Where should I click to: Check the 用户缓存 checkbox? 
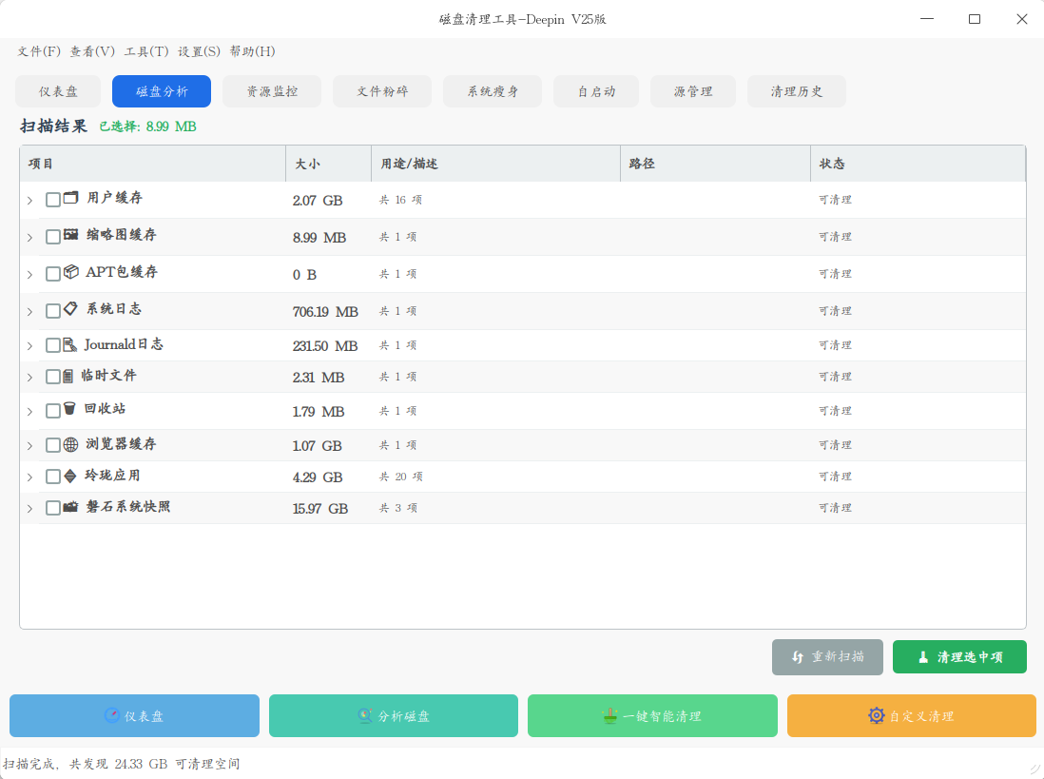pyautogui.click(x=53, y=199)
